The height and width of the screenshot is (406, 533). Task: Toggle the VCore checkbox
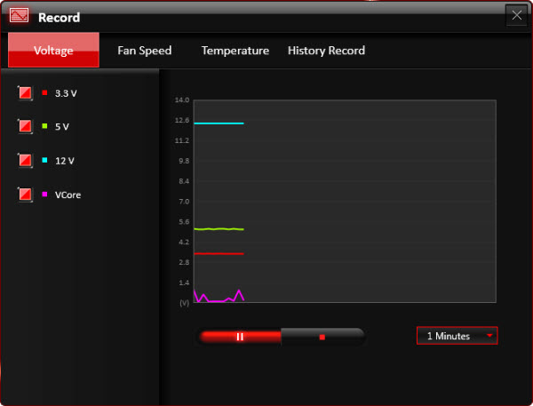coord(25,195)
